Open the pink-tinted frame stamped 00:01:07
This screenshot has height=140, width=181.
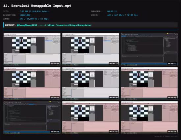click(x=90, y=117)
